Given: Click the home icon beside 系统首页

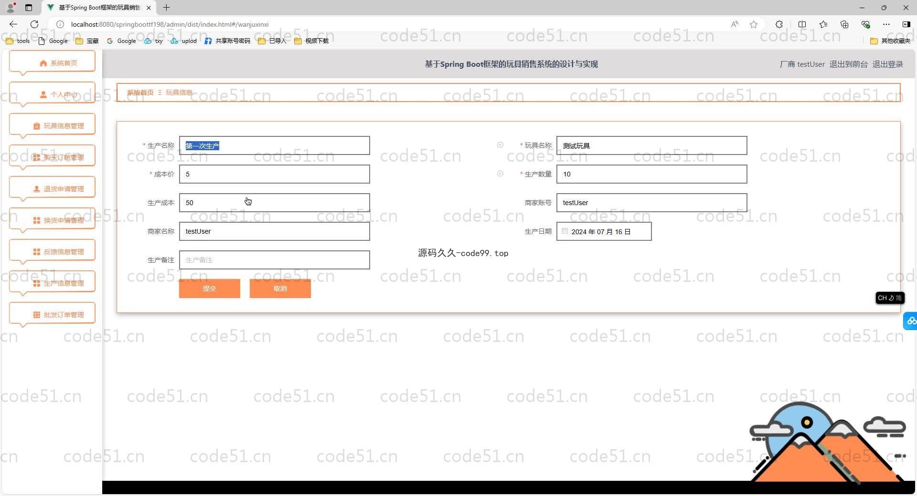Looking at the screenshot, I should coord(43,63).
